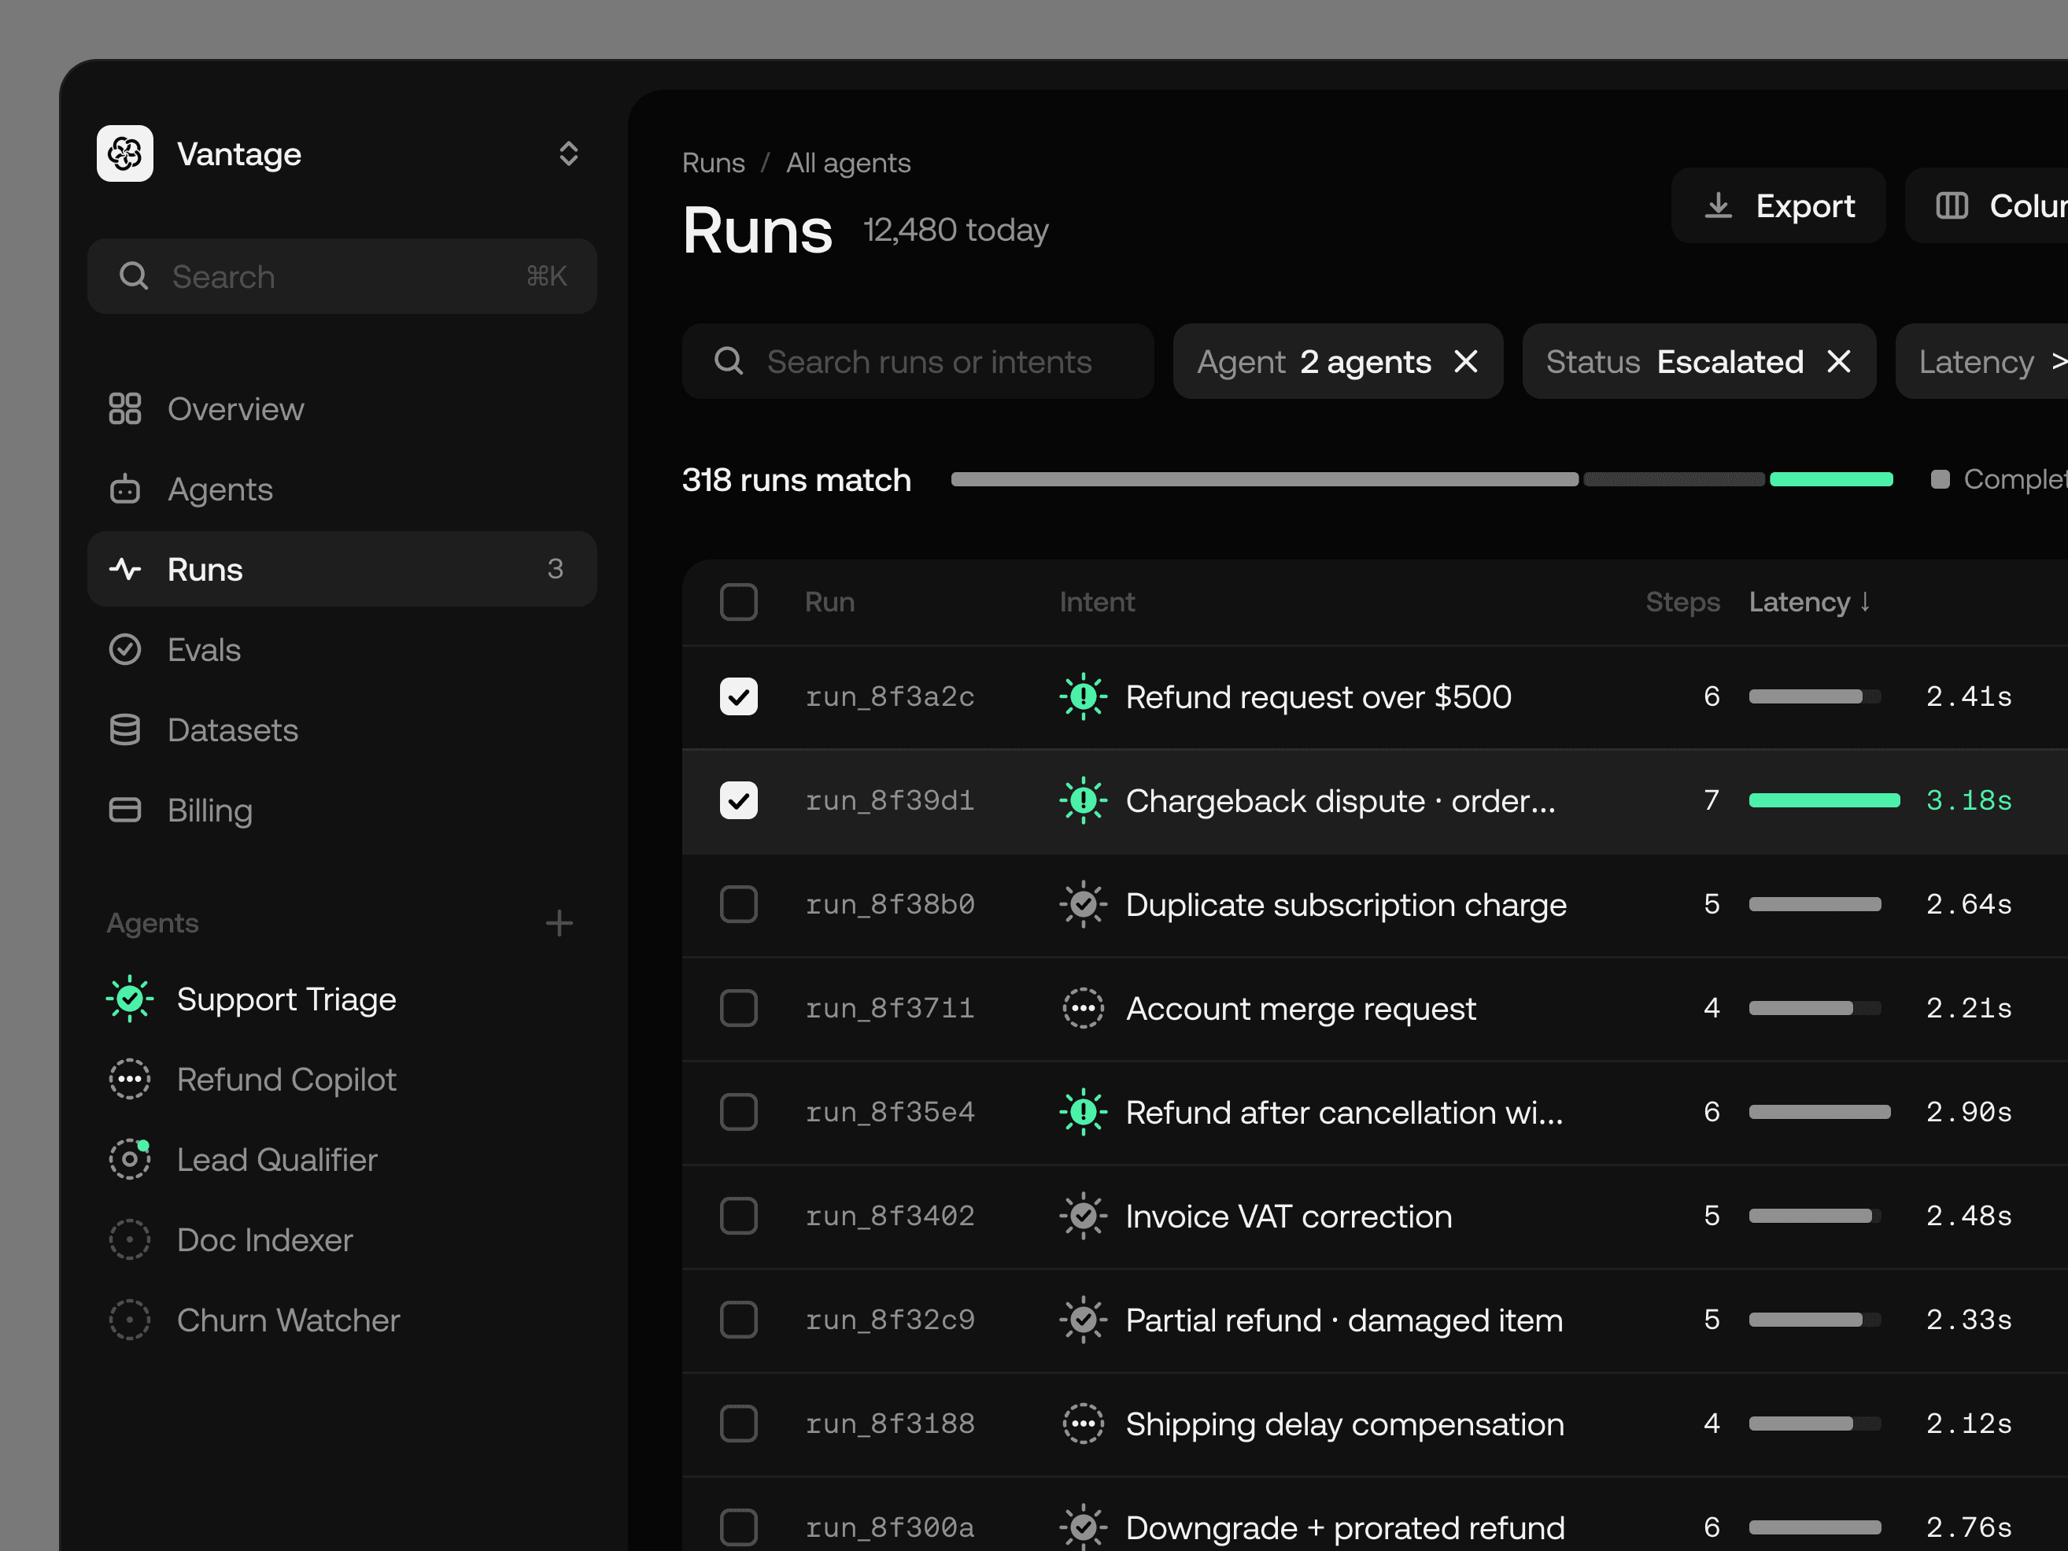Add a new agent with the plus icon
The image size is (2068, 1551).
pos(559,924)
